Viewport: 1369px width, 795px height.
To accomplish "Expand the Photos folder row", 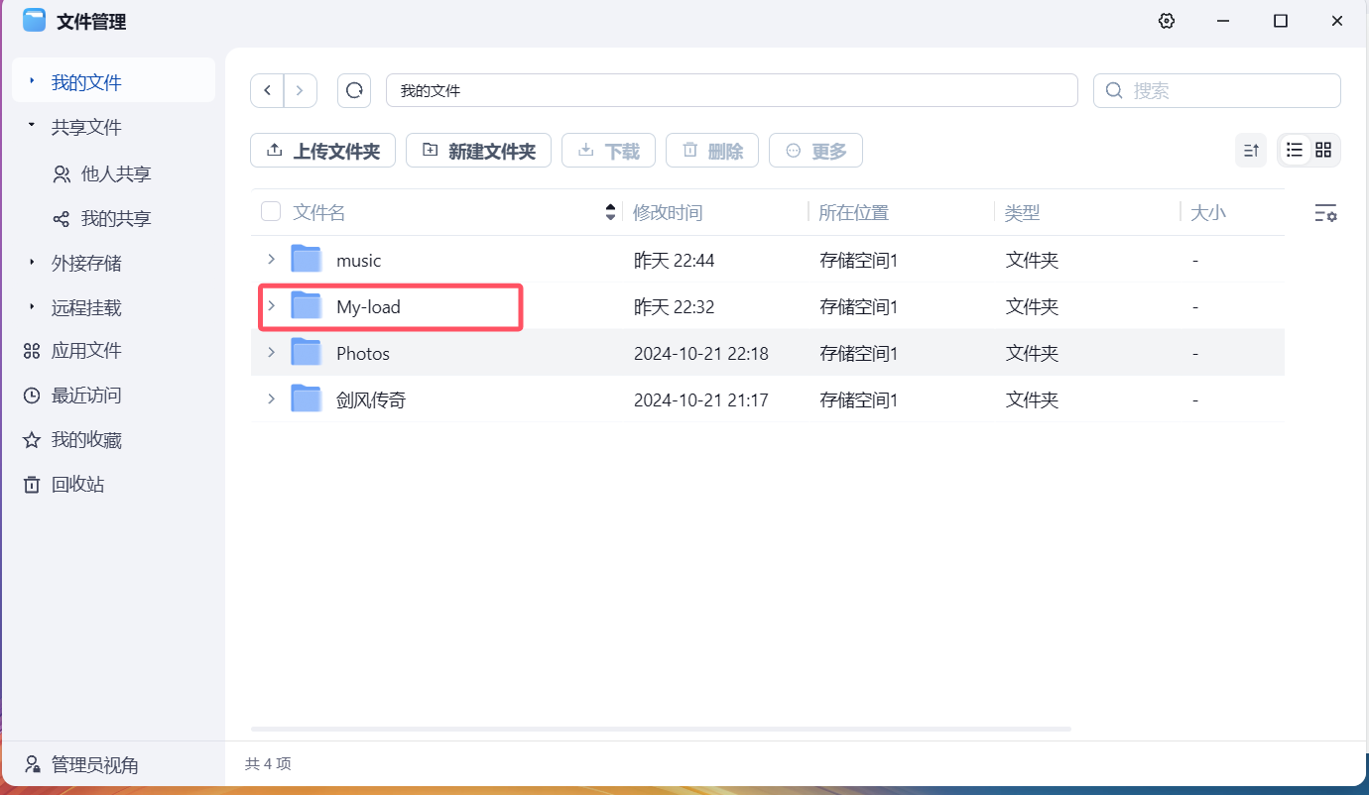I will pyautogui.click(x=271, y=352).
